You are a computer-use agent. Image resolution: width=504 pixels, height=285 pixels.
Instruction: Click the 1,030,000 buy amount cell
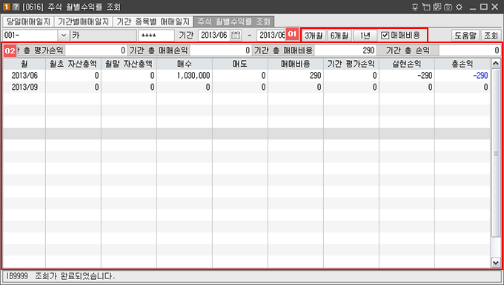pos(185,76)
